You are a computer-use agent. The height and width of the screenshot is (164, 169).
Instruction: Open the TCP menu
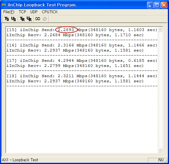click(23, 12)
